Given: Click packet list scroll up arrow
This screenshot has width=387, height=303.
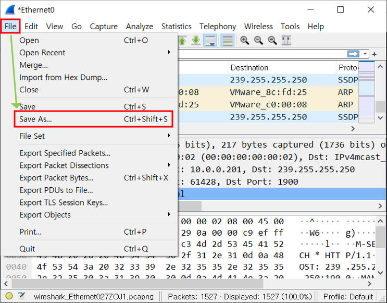Looking at the screenshot, I should [x=380, y=66].
